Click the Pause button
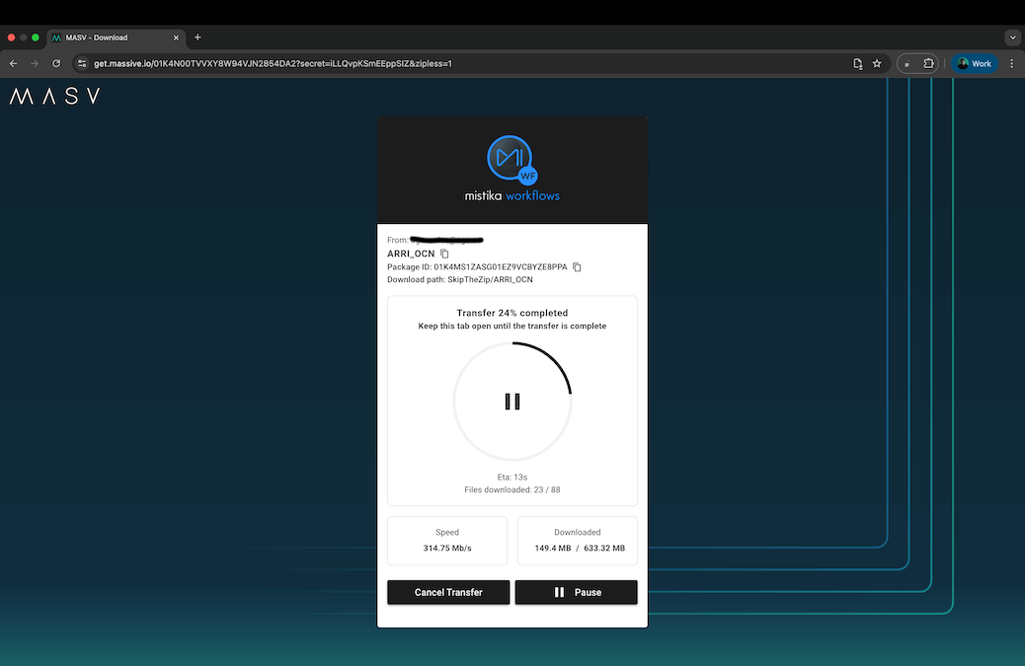 [576, 592]
